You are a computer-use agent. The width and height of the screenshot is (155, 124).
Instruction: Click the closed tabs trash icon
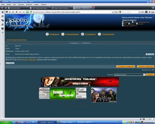point(153,8)
